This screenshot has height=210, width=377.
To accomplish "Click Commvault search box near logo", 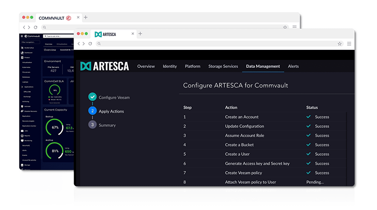I will 58,36.
